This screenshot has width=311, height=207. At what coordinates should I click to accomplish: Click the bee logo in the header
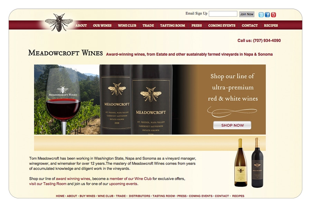59,22
